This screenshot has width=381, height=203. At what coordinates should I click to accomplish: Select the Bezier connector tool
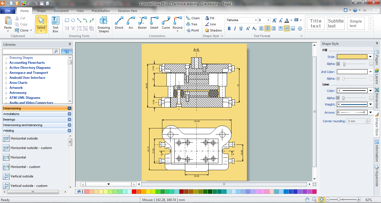pyautogui.click(x=142, y=24)
